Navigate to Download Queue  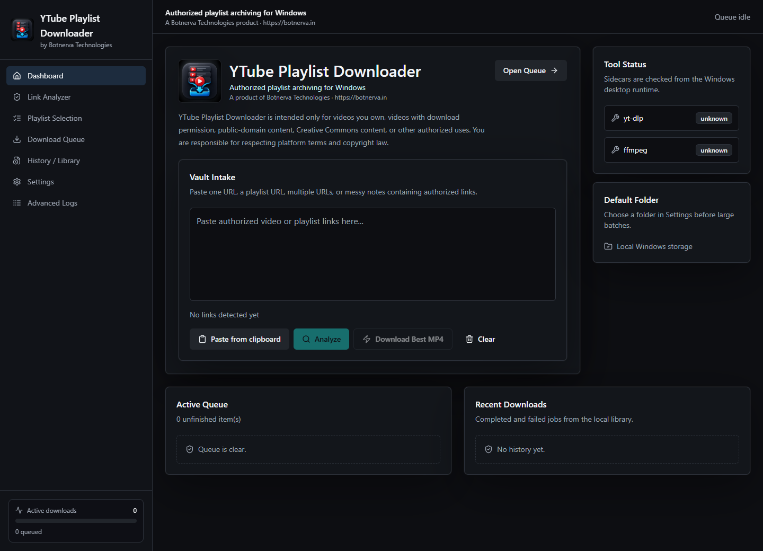pos(76,139)
